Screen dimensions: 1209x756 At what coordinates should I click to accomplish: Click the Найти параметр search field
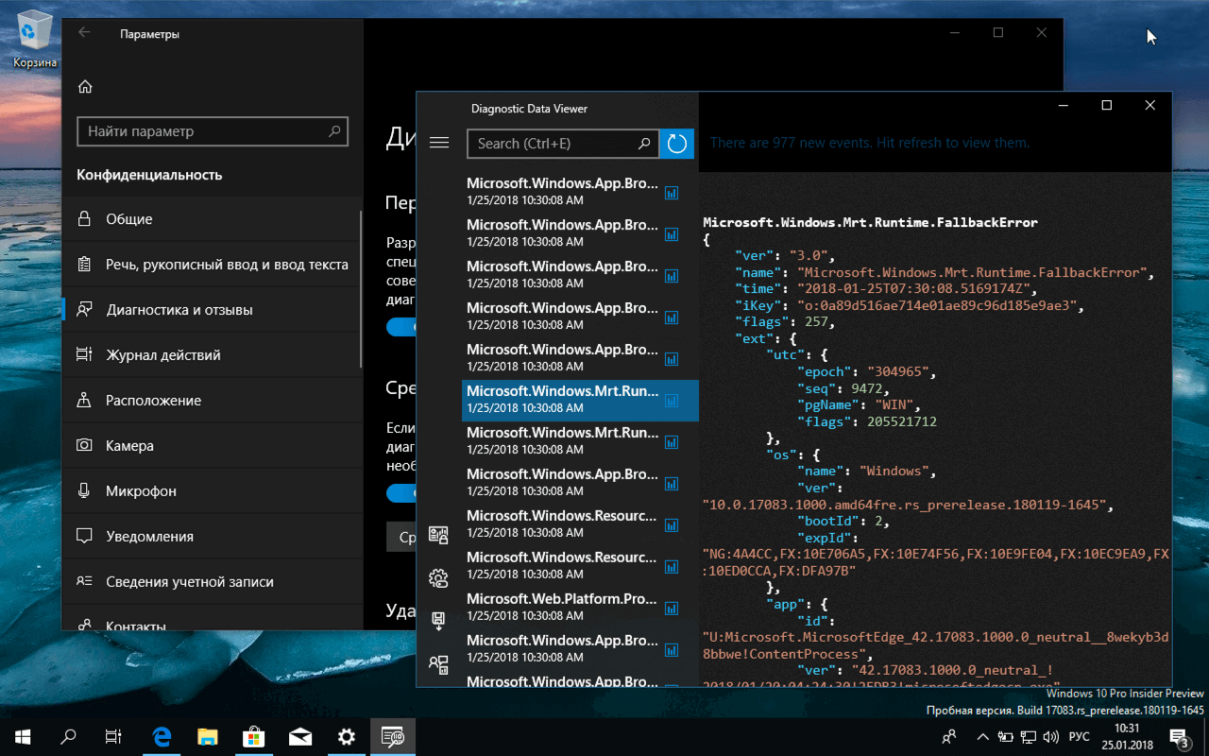213,131
